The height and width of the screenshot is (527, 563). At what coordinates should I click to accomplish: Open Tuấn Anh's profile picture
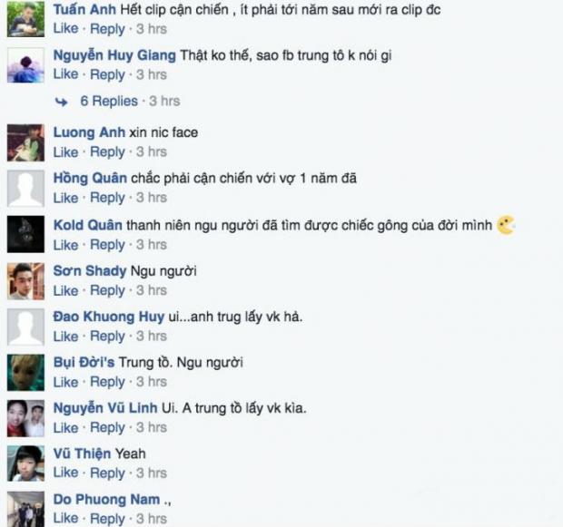25,19
